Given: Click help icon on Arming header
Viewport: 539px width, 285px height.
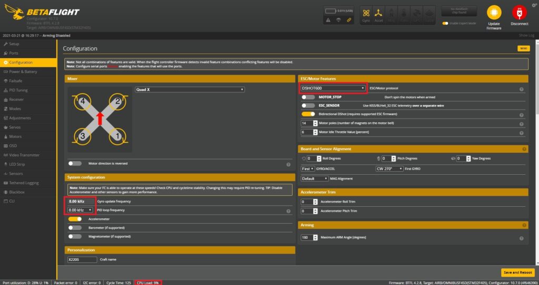Looking at the screenshot, I should pos(524,225).
